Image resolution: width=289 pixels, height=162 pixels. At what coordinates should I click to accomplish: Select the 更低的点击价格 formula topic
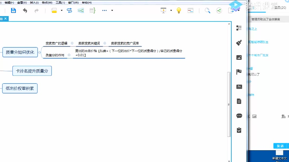click(x=129, y=53)
